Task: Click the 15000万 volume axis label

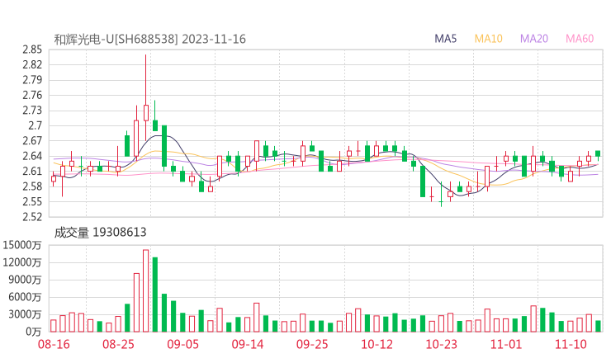Action: tap(22, 245)
